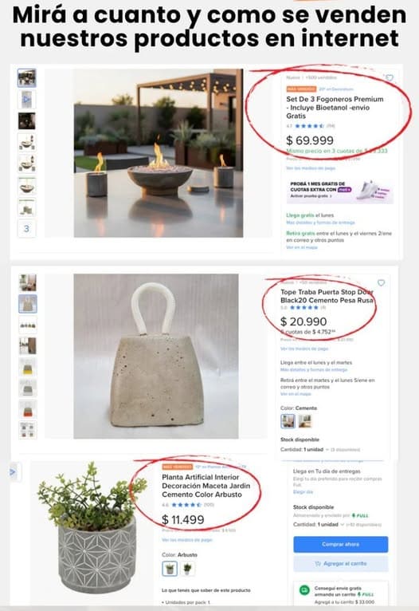Click the fogoneros star rating
This screenshot has height=611, width=419.
click(309, 126)
